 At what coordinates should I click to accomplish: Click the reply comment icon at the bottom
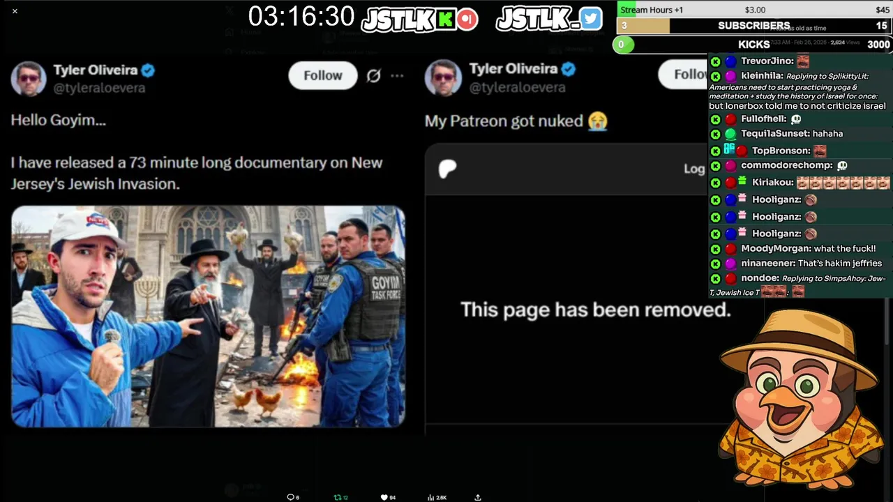[291, 497]
